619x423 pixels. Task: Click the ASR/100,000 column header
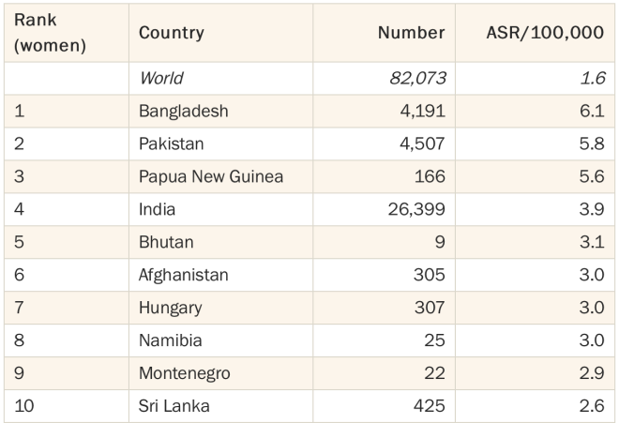click(x=545, y=33)
